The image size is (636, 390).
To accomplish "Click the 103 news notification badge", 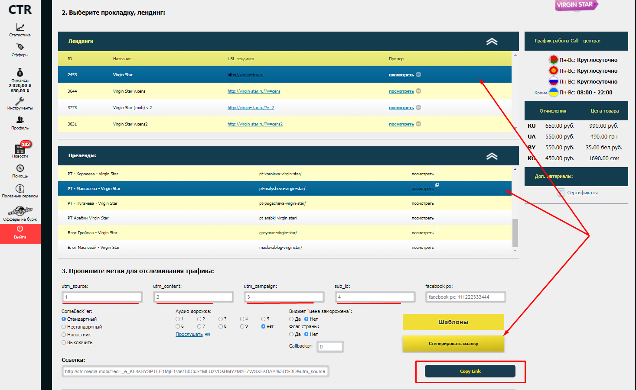I will click(x=26, y=144).
